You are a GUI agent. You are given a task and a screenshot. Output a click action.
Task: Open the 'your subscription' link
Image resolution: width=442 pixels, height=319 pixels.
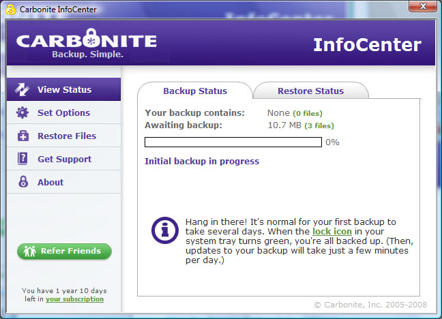(x=75, y=299)
